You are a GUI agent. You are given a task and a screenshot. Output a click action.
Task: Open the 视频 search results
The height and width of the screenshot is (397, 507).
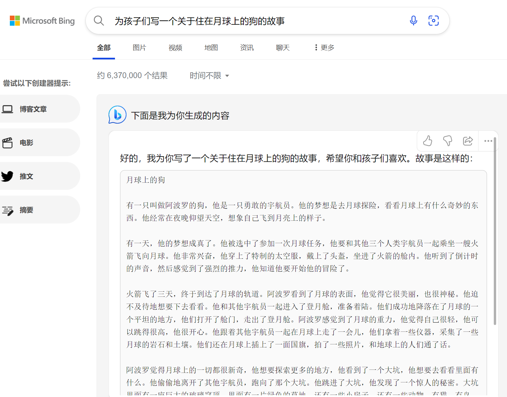point(175,48)
